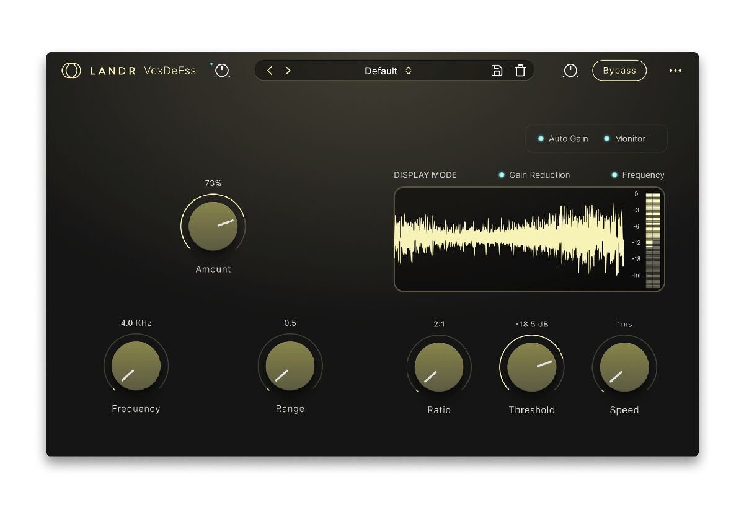
Task: Open the three-dot more options menu
Action: tap(675, 71)
